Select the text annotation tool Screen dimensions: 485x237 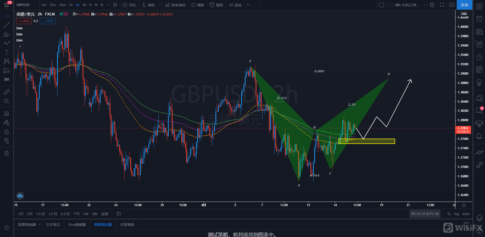[x=7, y=52]
